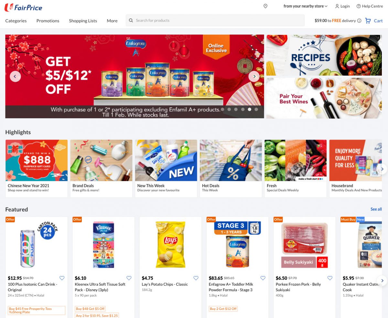Screen dimensions: 388x318
Task: Expand Featured products with right chevron
Action: tap(382, 280)
